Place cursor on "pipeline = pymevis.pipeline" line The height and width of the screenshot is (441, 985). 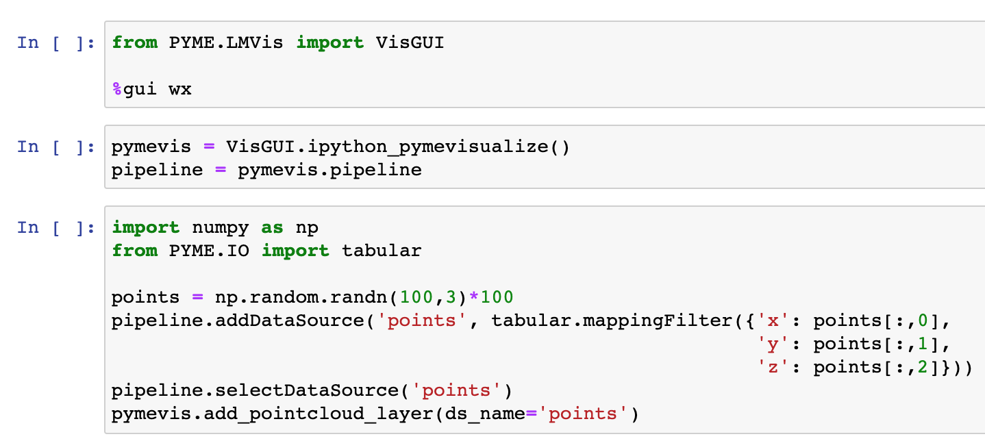[x=266, y=170]
